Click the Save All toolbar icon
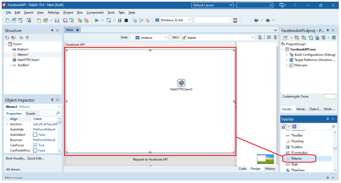Screen dimensions: 341x183 click(x=65, y=20)
